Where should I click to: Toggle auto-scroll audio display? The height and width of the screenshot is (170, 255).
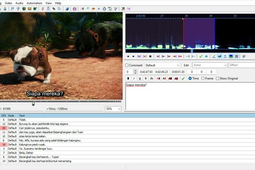[x=225, y=57]
